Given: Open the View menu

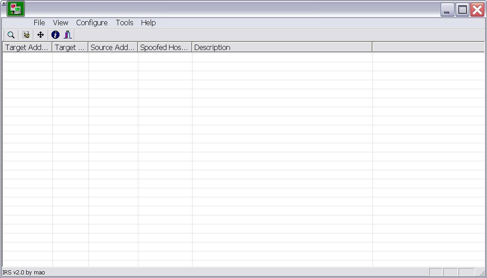Looking at the screenshot, I should click(60, 23).
